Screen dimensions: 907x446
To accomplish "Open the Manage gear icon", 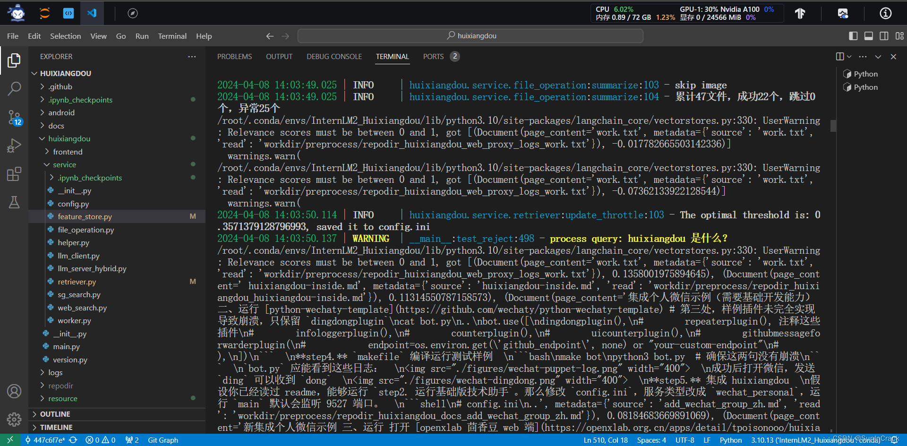I will (x=14, y=420).
